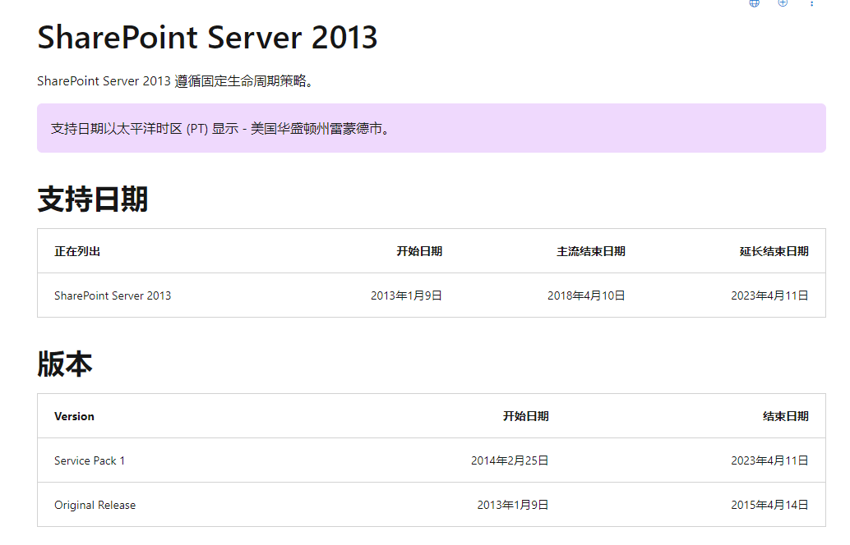
Task: Select the 2013年1月9日 date in support table
Action: coord(406,295)
